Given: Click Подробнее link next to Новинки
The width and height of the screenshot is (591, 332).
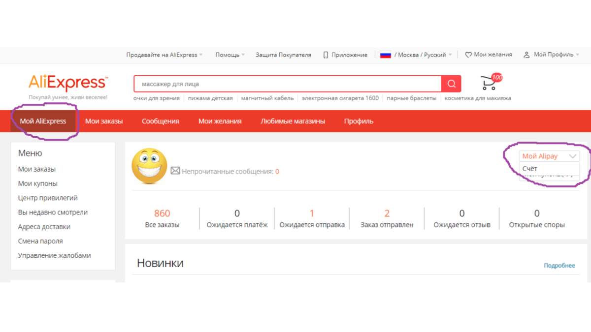Looking at the screenshot, I should click(x=559, y=266).
